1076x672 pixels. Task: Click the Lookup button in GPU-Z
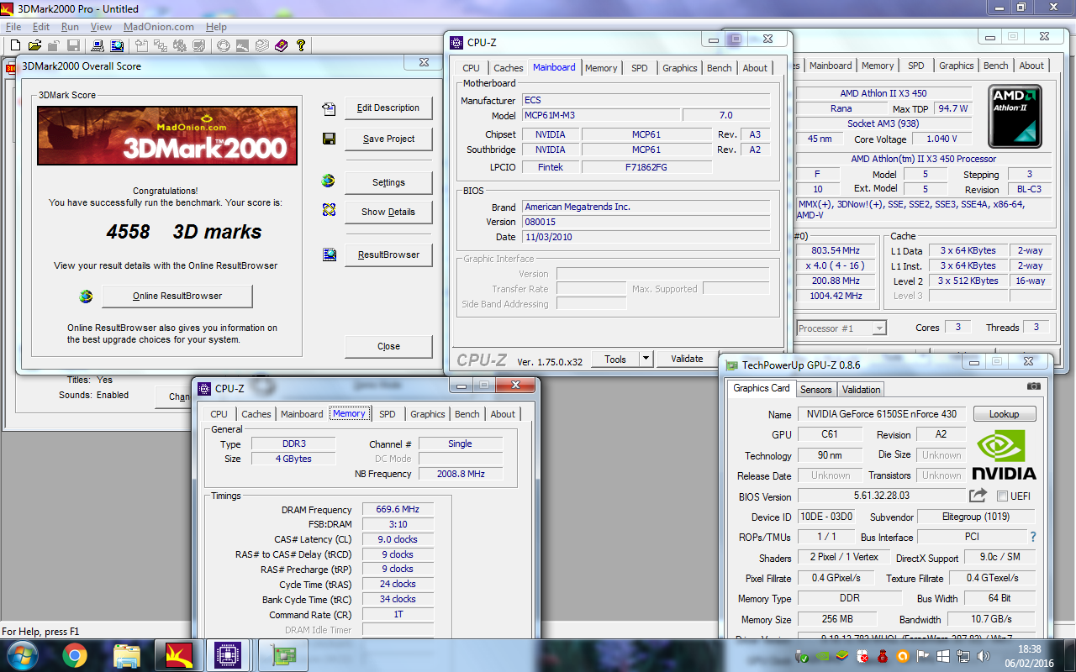(x=1004, y=414)
